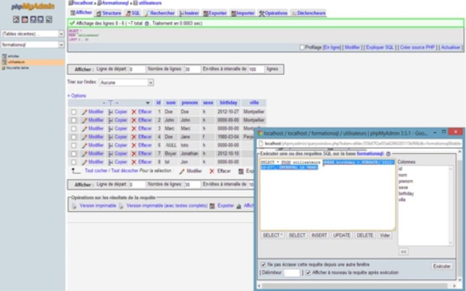Click the red icon beside the Home icon
This screenshot has height=291, width=466.
(x=25, y=19)
